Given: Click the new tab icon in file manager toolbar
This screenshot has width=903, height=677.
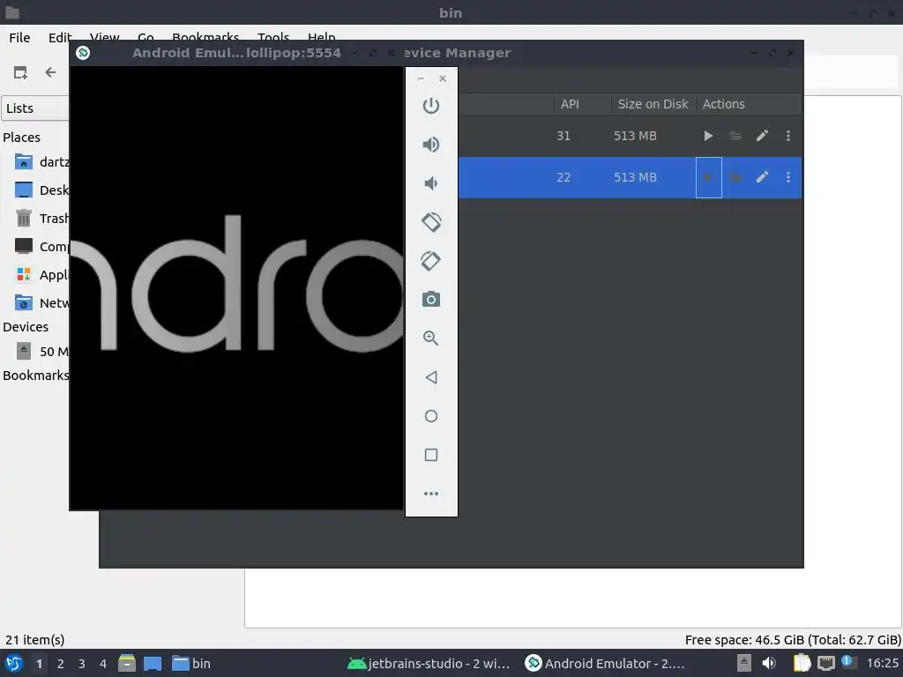Looking at the screenshot, I should coord(20,72).
